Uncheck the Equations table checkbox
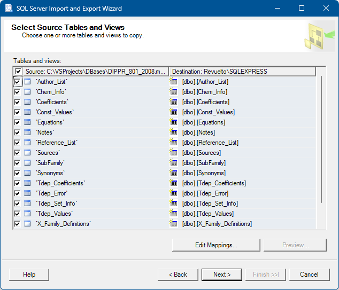Viewport: 339px width, 290px height. point(17,122)
